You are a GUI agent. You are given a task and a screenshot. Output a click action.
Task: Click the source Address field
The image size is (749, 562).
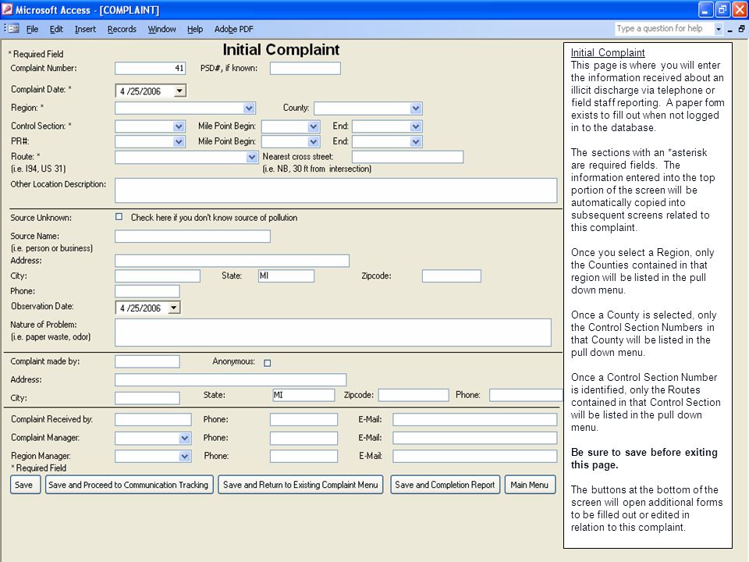[233, 261]
